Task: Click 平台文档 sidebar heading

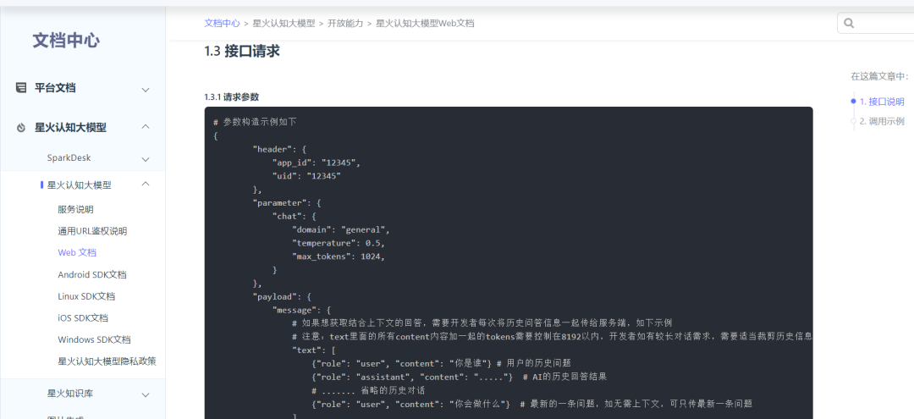Action: click(55, 88)
